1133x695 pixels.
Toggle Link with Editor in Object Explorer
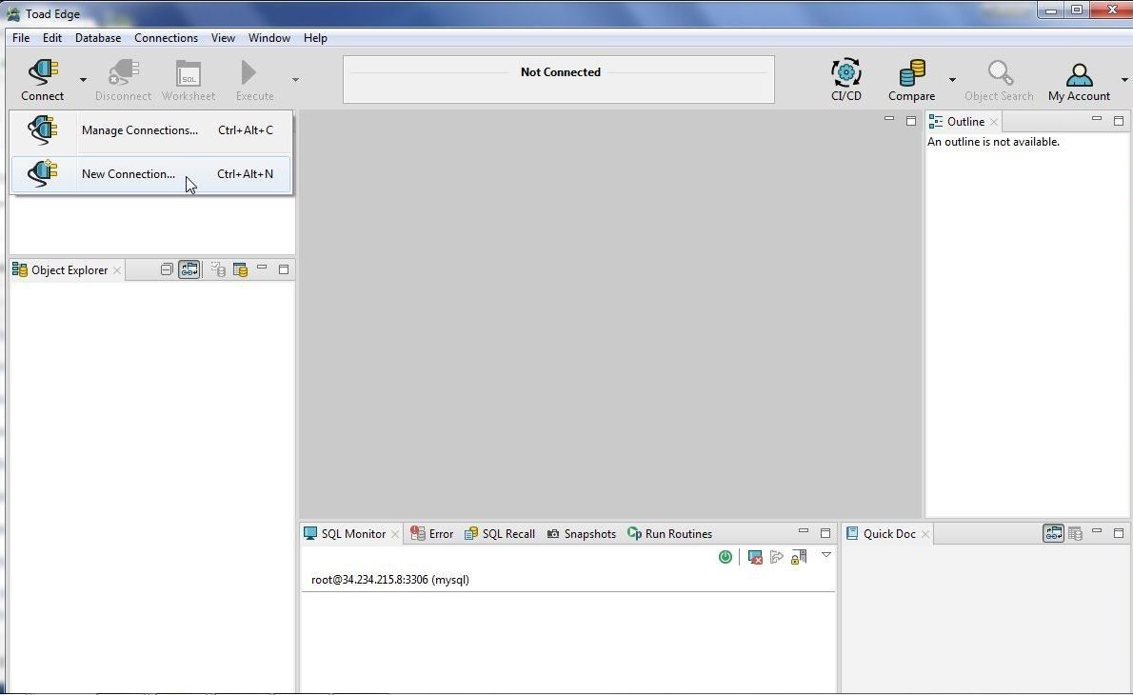coord(189,269)
